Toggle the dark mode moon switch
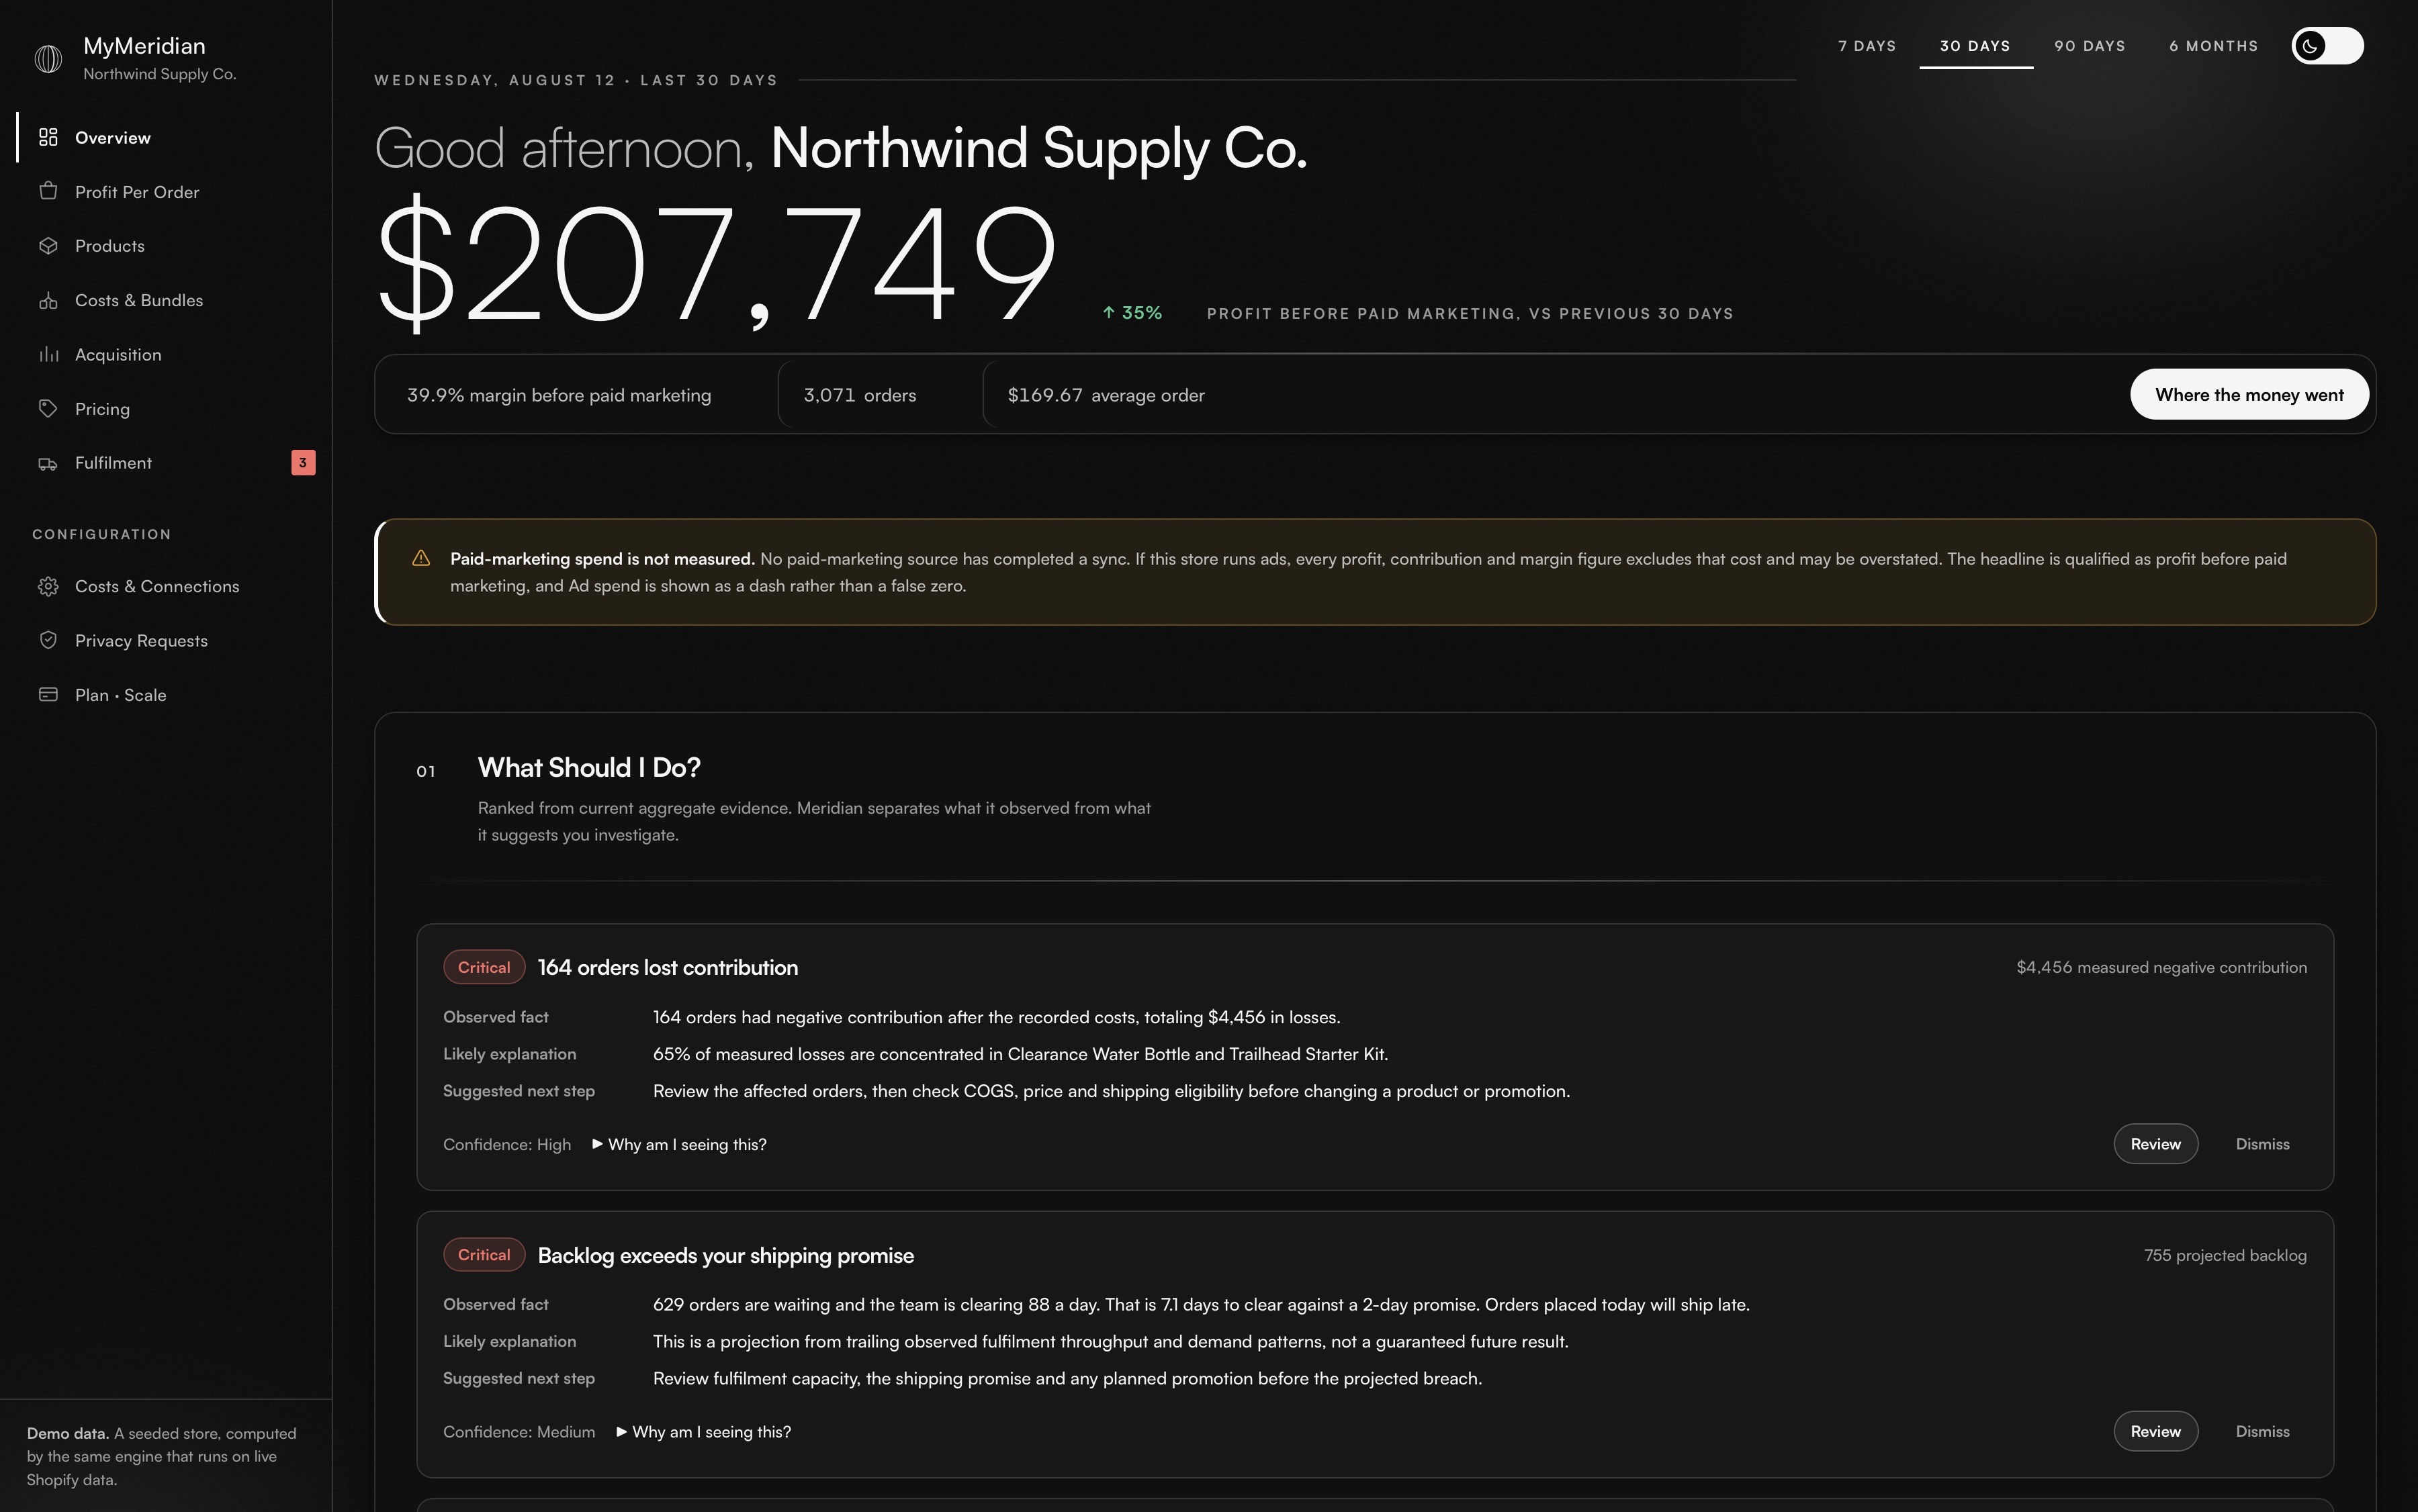 (x=2327, y=46)
